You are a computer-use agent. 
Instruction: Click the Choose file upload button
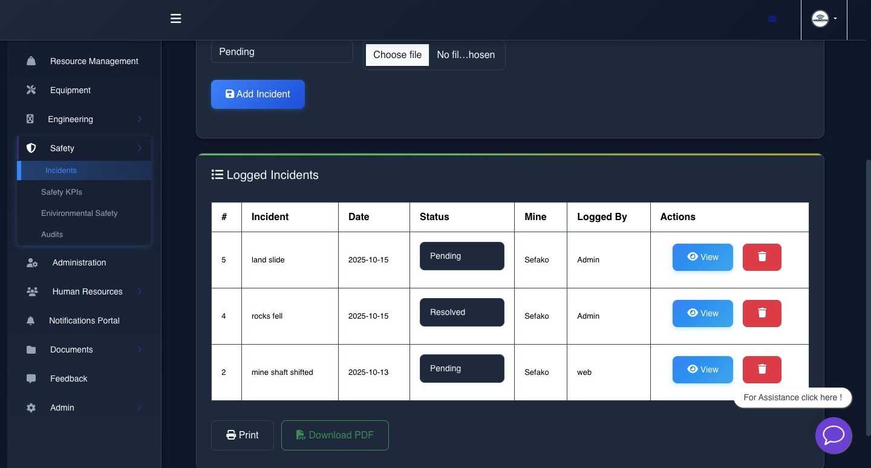pyautogui.click(x=397, y=55)
